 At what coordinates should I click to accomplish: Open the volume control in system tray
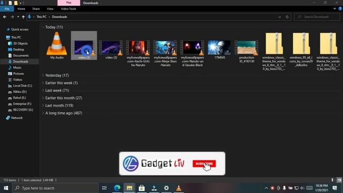coord(302,188)
